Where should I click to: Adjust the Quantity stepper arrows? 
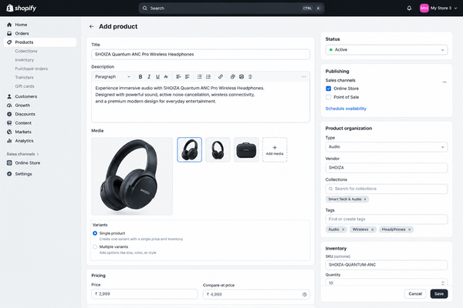(x=443, y=283)
